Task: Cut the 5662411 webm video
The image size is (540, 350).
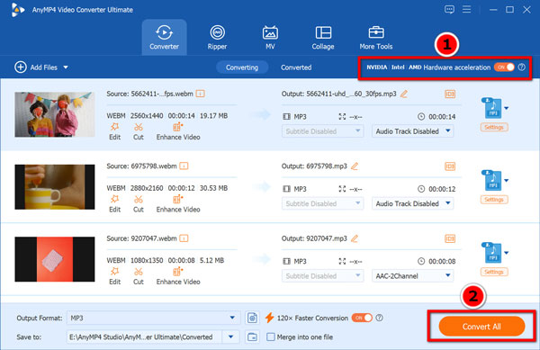Action: pyautogui.click(x=138, y=131)
